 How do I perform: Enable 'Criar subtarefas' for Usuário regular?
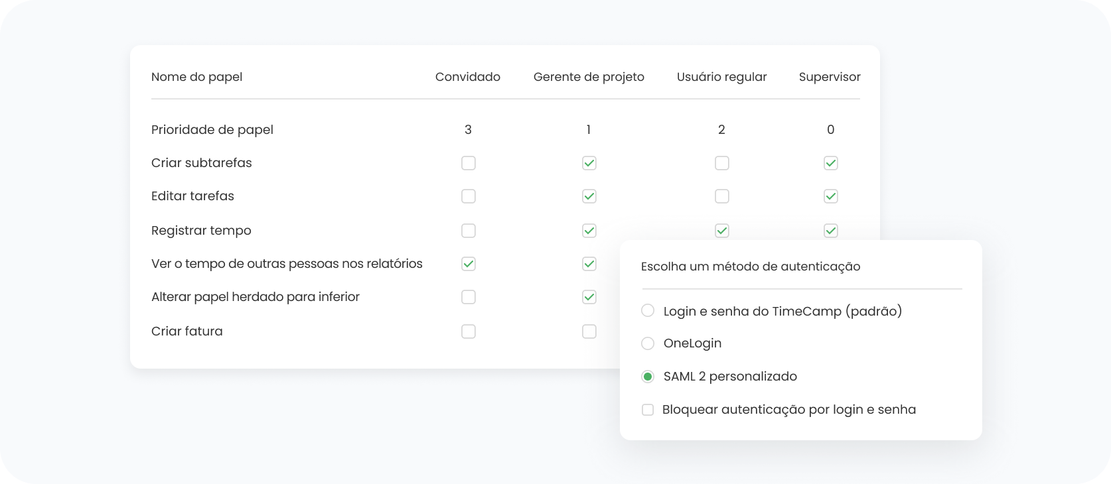point(722,163)
